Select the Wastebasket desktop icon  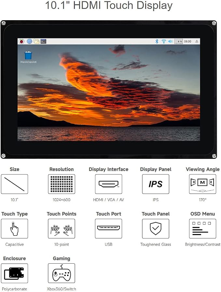28,57
